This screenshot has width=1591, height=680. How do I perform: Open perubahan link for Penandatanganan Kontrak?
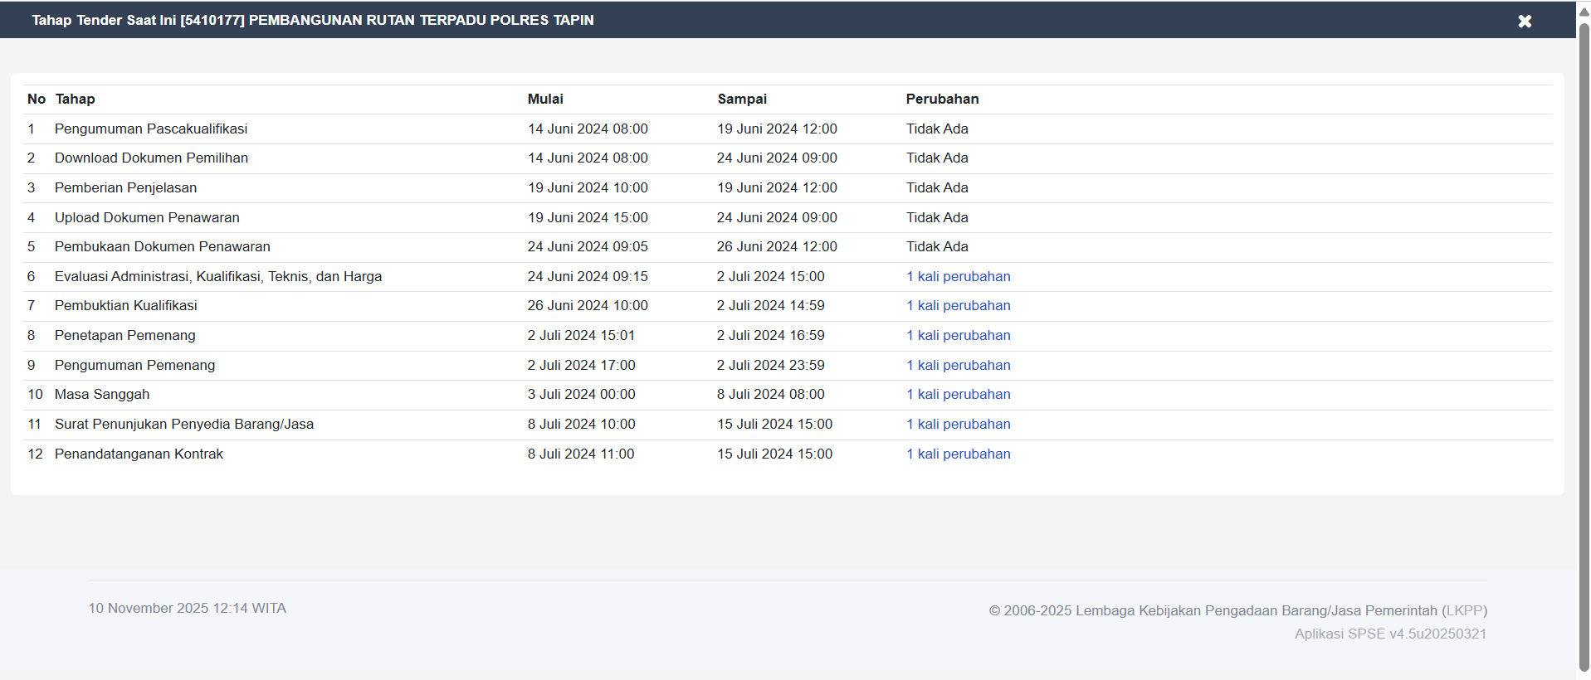click(958, 454)
